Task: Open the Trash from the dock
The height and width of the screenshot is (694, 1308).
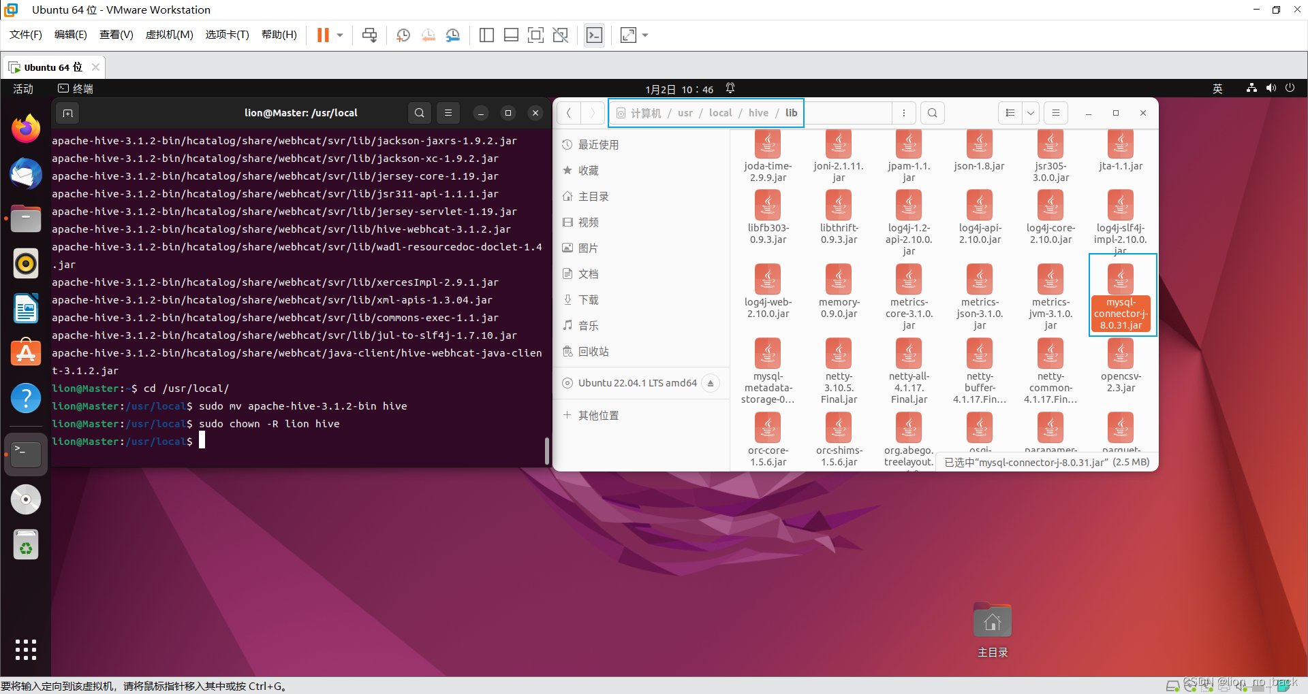Action: [x=26, y=544]
